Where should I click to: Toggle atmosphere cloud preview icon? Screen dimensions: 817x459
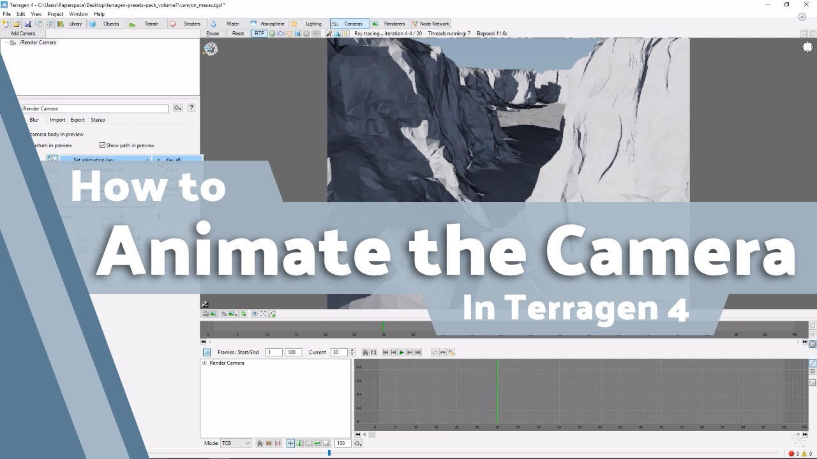[280, 33]
